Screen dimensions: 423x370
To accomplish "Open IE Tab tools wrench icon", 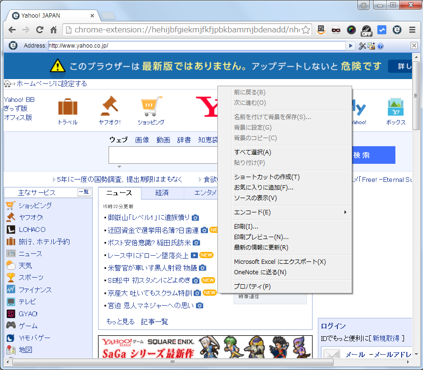I will coord(362,46).
